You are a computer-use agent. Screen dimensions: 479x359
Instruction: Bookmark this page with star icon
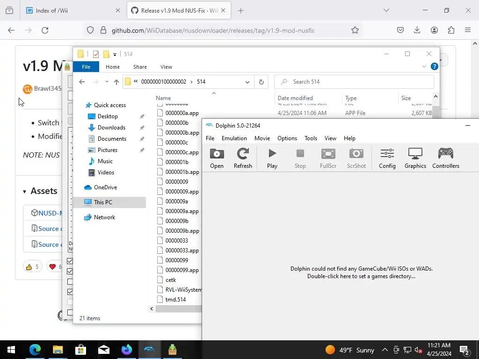tap(355, 30)
